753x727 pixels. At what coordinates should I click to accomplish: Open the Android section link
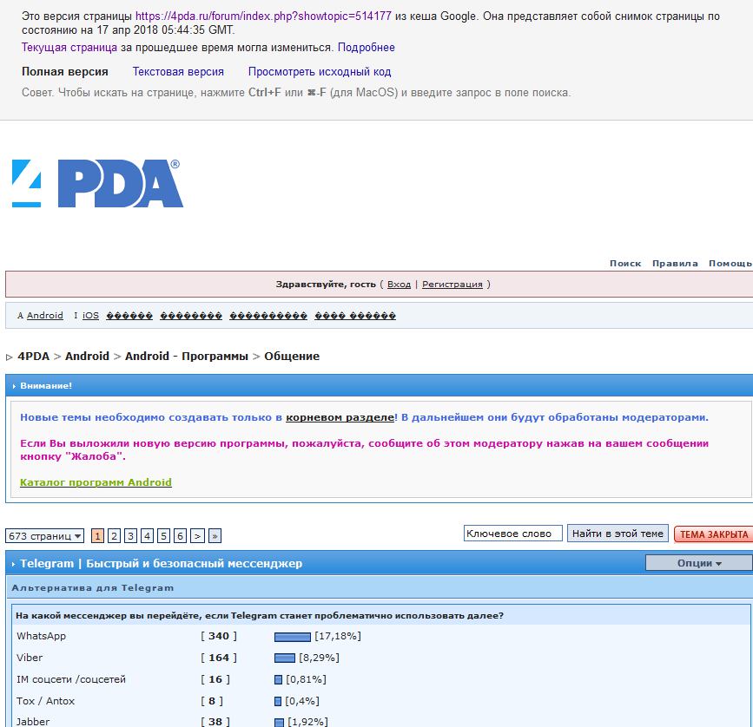(x=44, y=316)
